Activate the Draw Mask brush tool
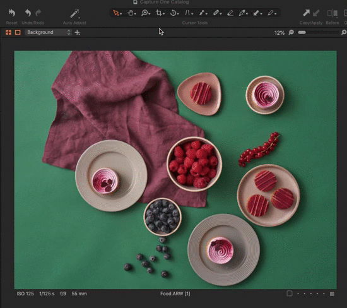 [202, 13]
